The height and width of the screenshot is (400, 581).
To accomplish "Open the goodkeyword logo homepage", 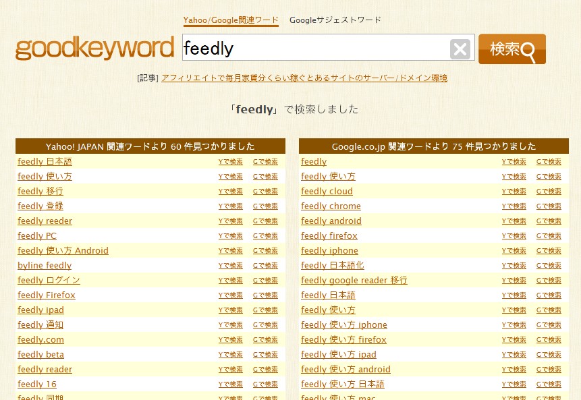I will click(x=94, y=48).
